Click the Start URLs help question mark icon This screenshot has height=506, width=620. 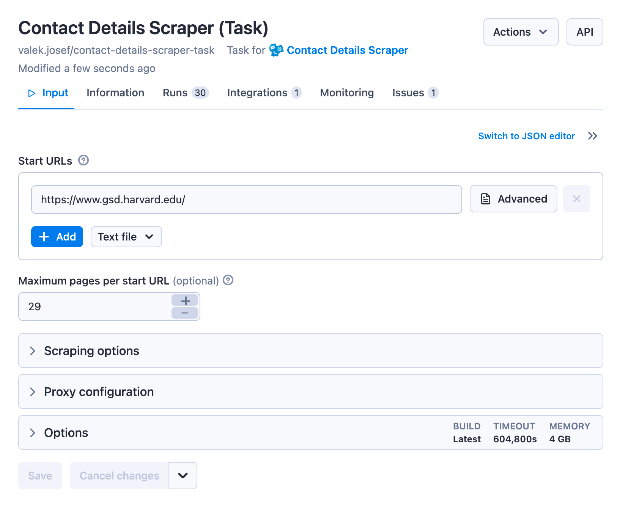[x=83, y=160]
